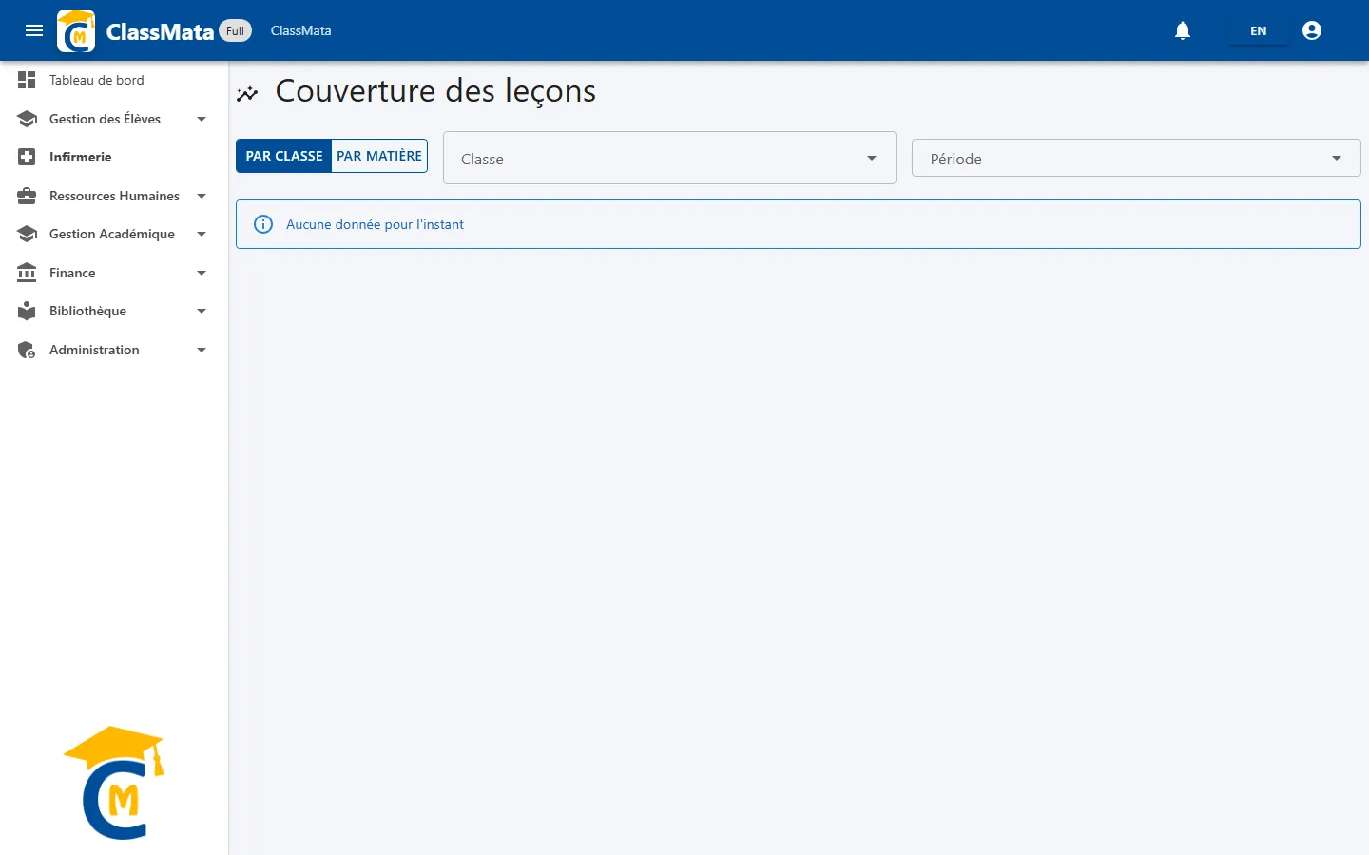Click the ClassMata title text in header
Viewport: 1369px width, 855px height.
coord(160,31)
